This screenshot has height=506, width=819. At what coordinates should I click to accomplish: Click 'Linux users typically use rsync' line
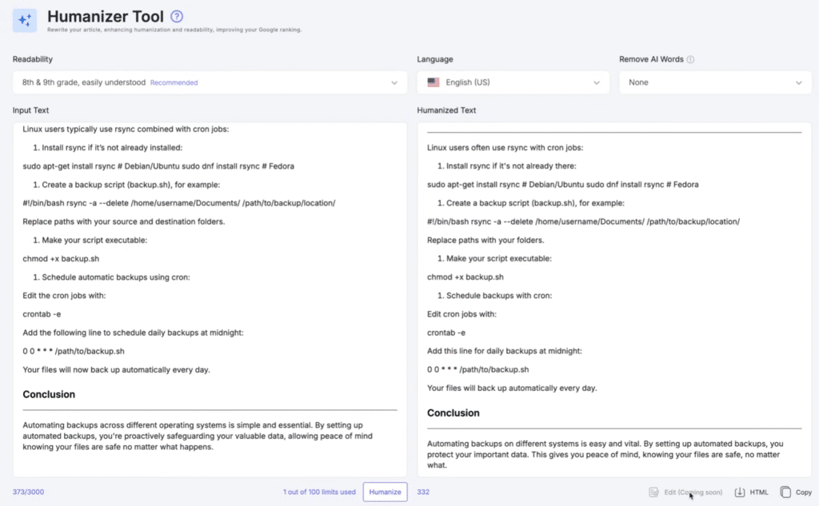(x=126, y=129)
